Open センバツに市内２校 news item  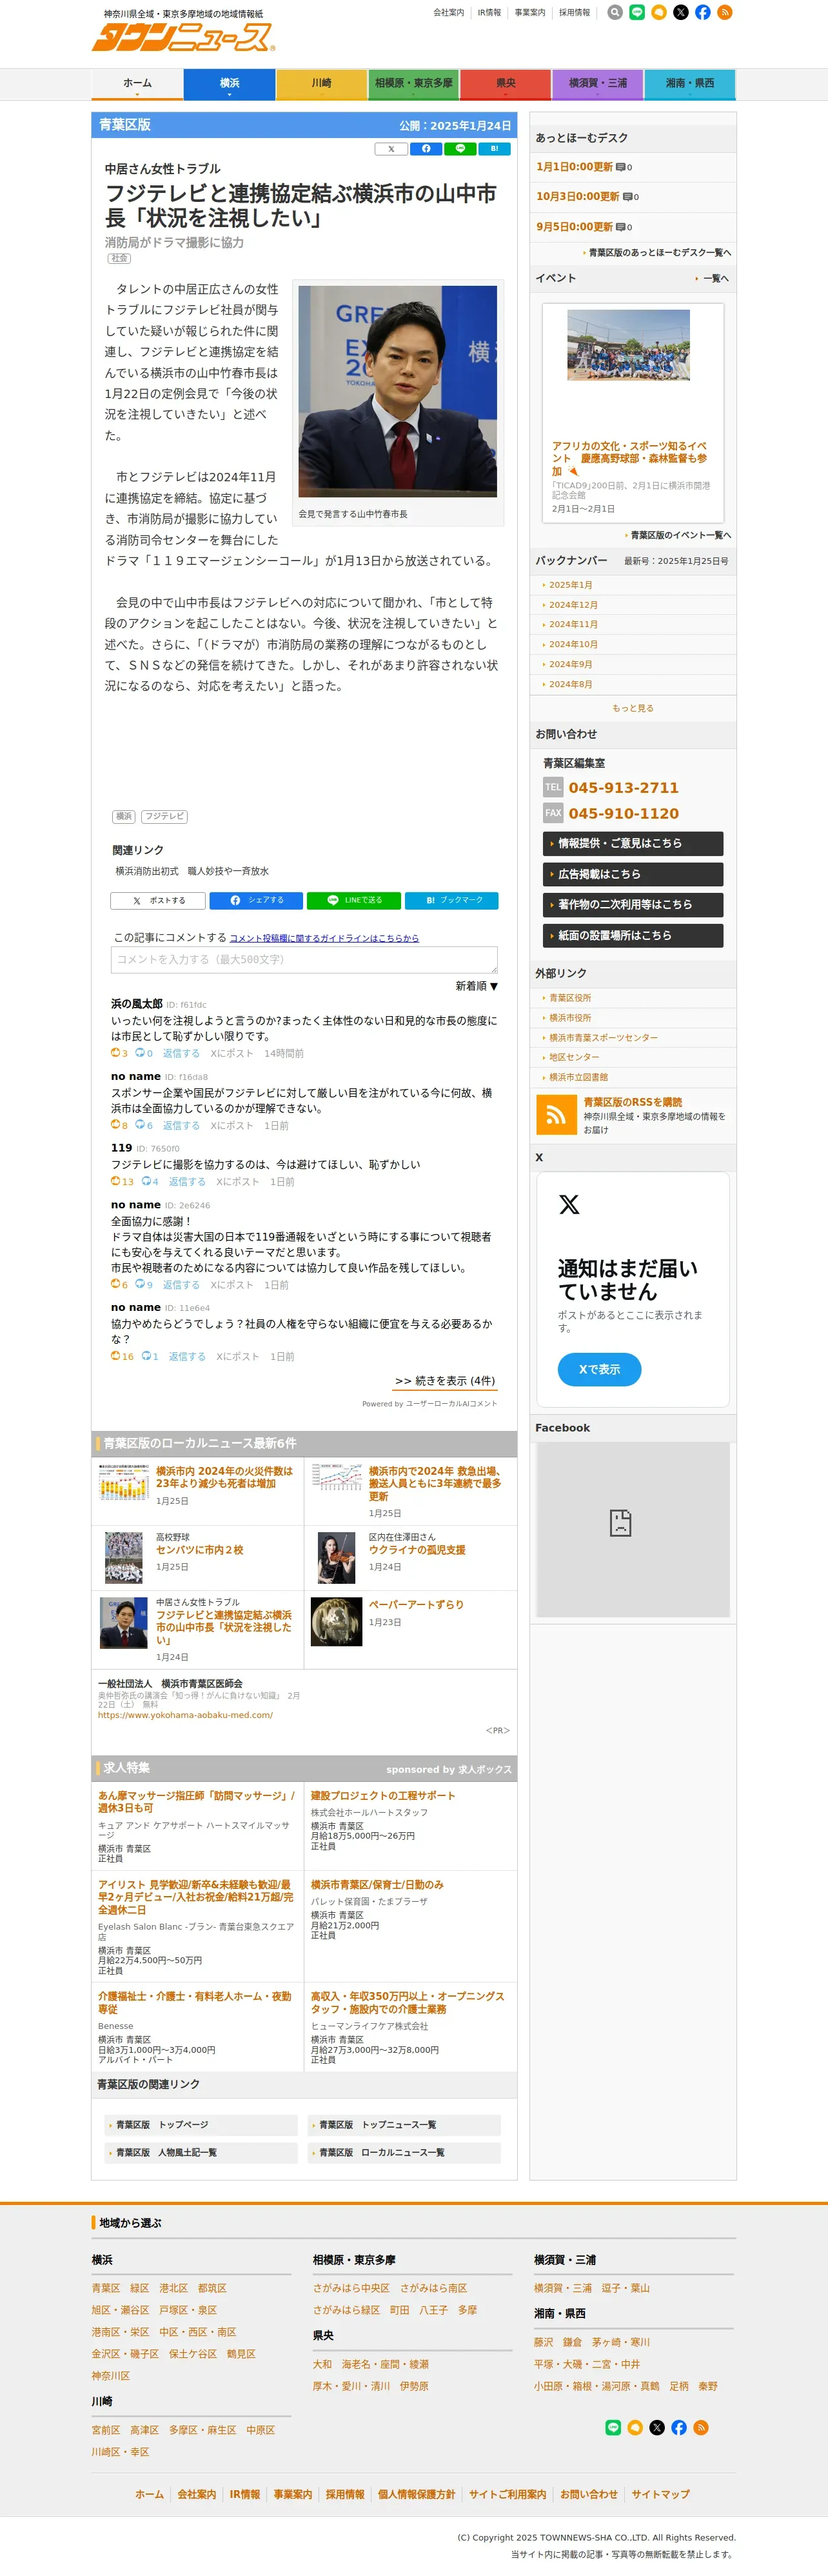pos(200,1550)
